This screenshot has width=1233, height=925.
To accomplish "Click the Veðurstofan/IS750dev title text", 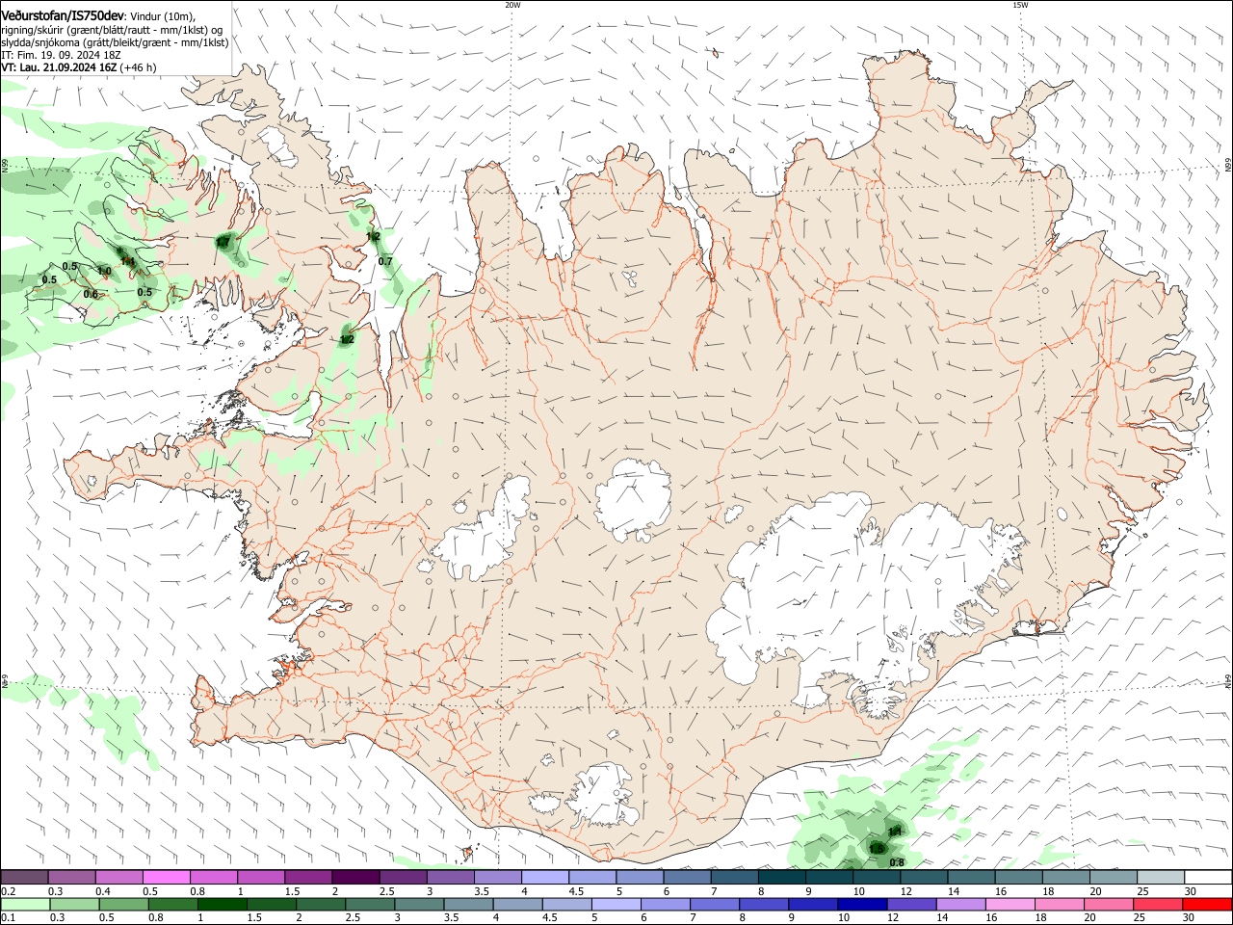I will coord(64,16).
